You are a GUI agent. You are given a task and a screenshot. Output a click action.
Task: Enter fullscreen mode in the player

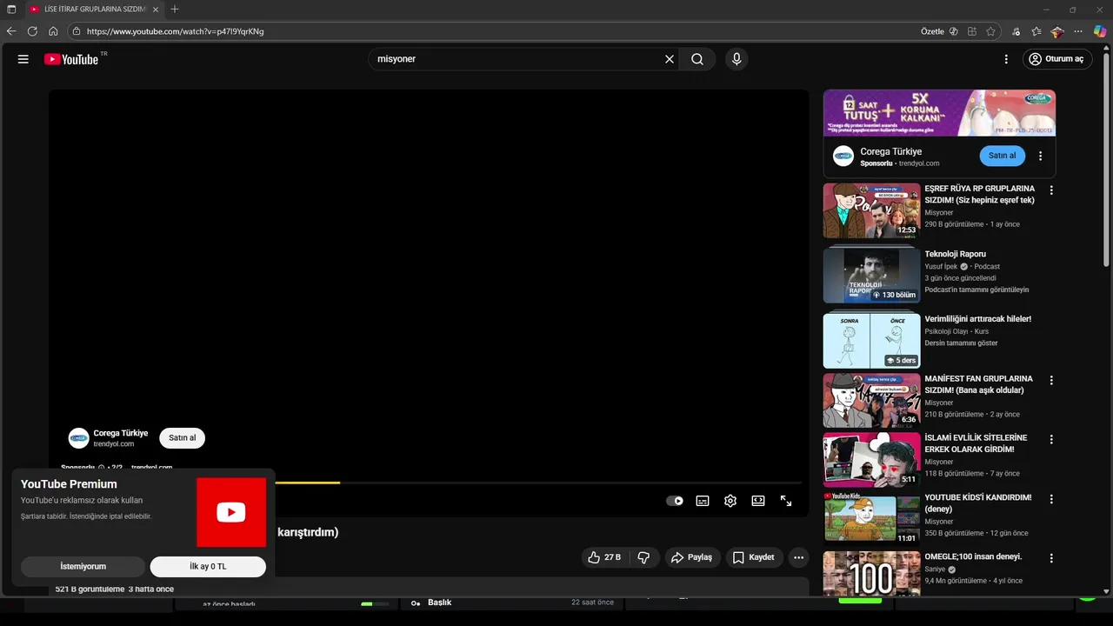click(786, 501)
